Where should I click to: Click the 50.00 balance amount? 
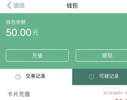(19, 32)
